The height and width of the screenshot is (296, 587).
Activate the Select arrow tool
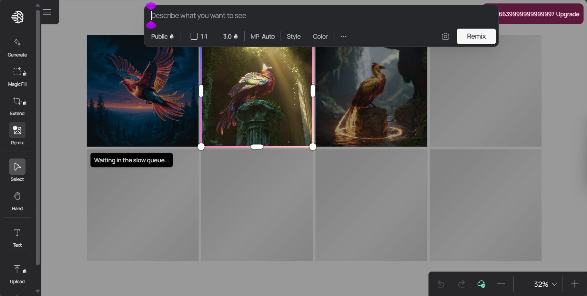coord(17,170)
